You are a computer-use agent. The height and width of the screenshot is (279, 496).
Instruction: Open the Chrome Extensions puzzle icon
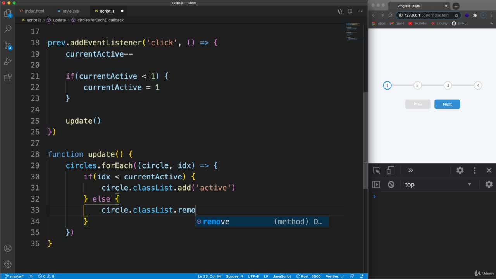tap(475, 15)
